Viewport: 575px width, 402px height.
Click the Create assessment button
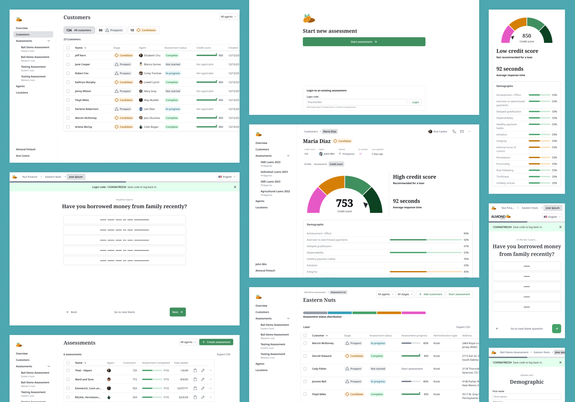tap(216, 342)
